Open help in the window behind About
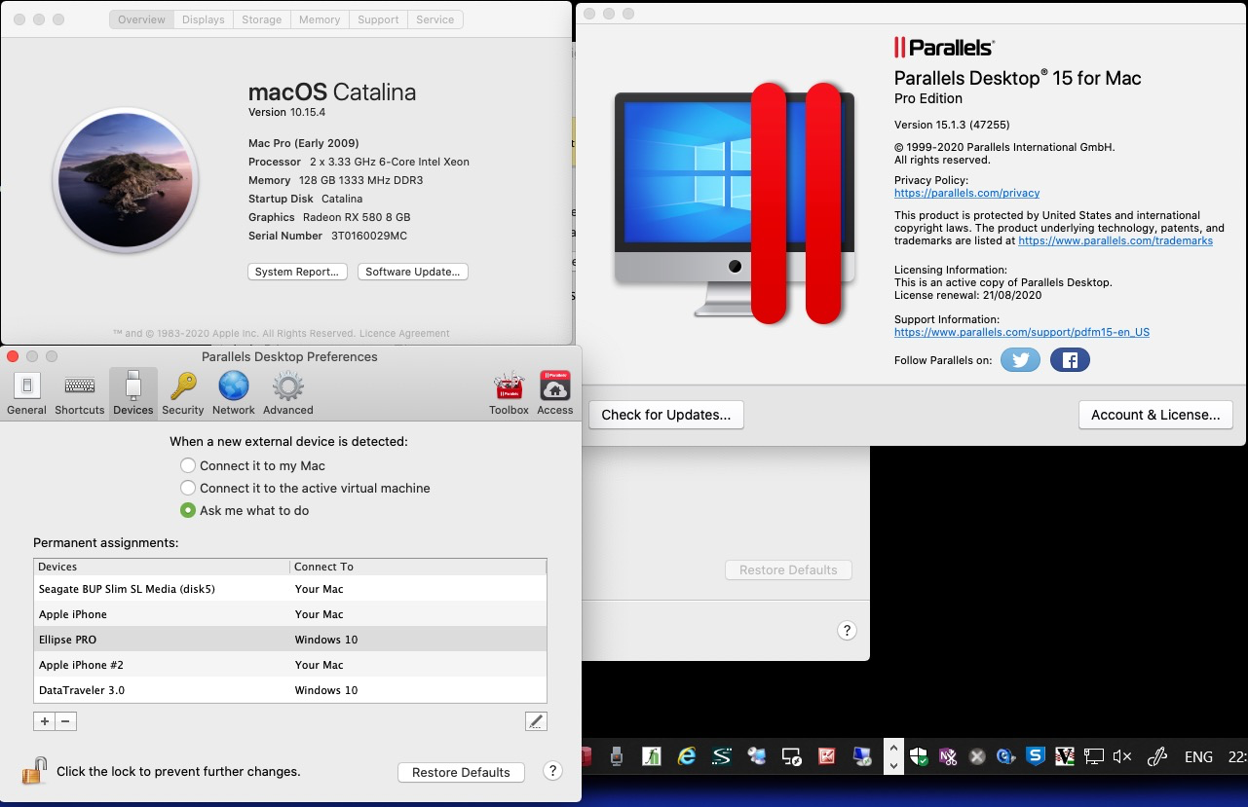Image resolution: width=1248 pixels, height=807 pixels. click(x=847, y=631)
